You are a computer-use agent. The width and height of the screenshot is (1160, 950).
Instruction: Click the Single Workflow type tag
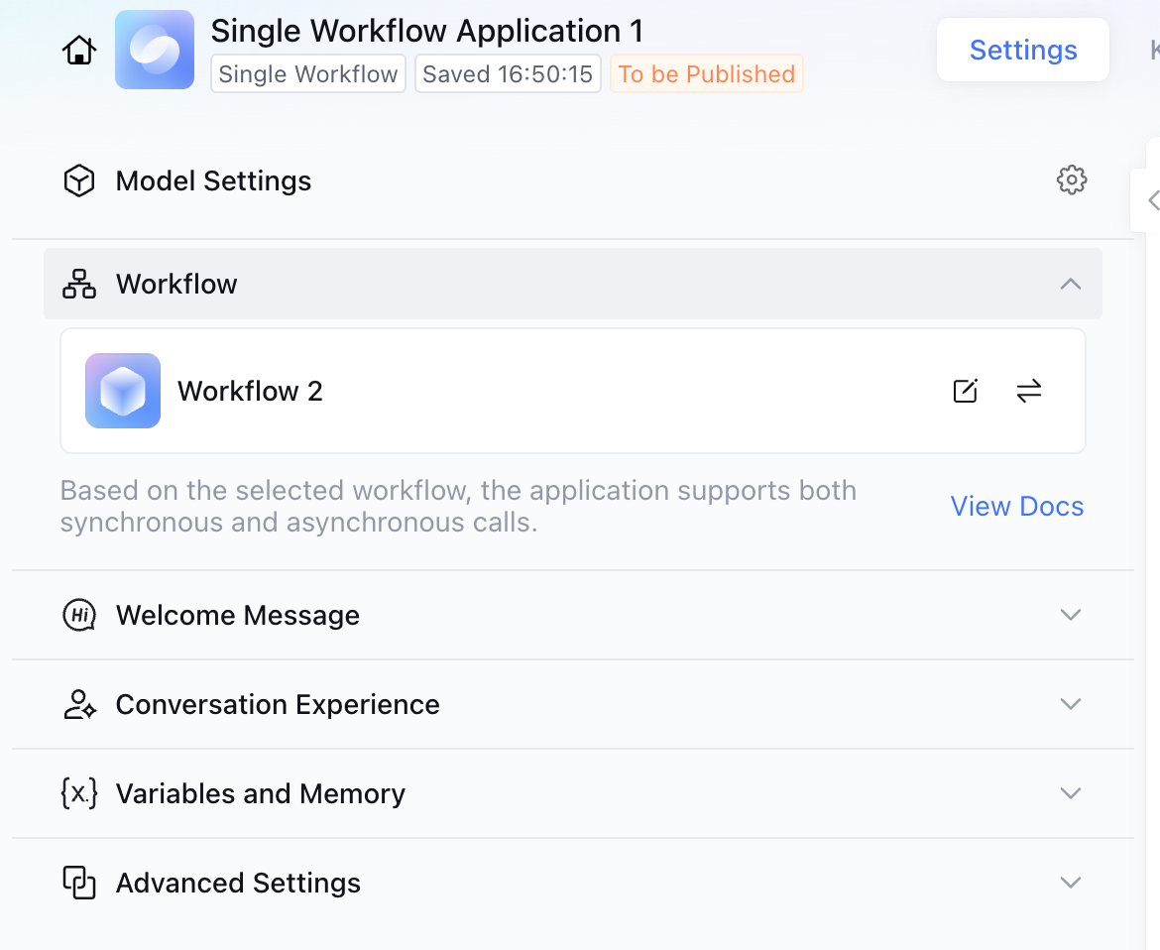pyautogui.click(x=308, y=74)
